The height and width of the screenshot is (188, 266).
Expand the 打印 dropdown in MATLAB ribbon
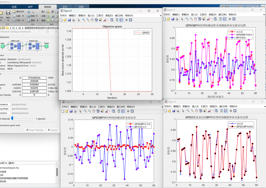pyautogui.click(x=24, y=21)
